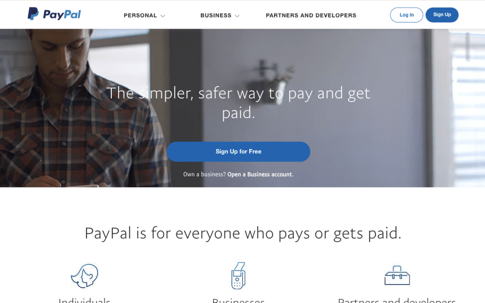Click the PayPal wordmark in header

[62, 14]
